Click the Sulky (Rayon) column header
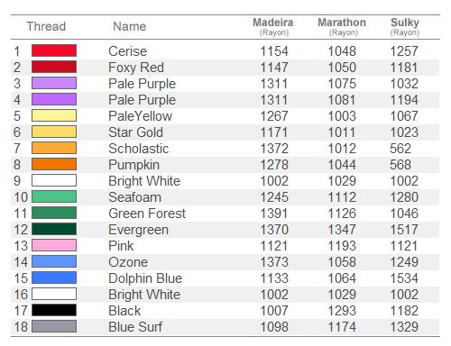 coord(405,27)
